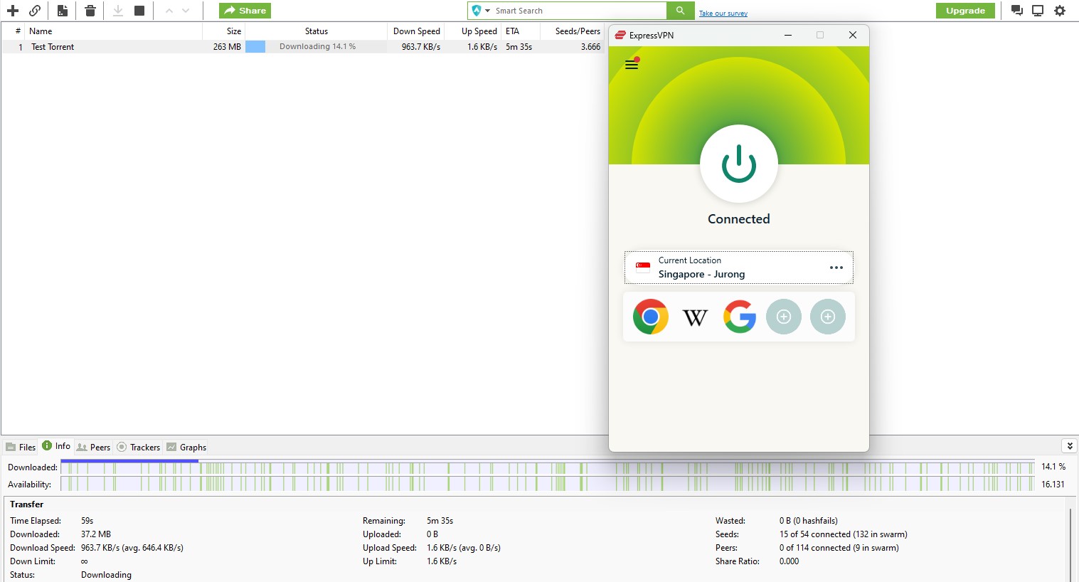Move torrent up in queue
Image resolution: width=1079 pixels, height=582 pixels.
[169, 11]
